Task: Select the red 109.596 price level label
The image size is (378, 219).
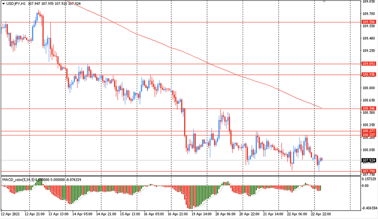Action: (369, 22)
